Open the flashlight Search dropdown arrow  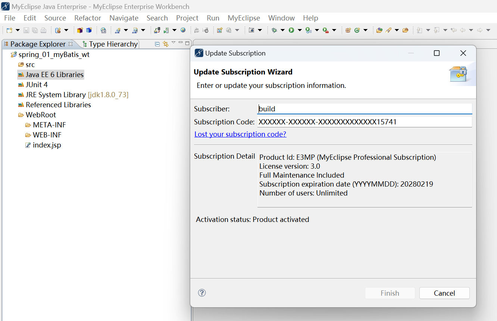397,30
